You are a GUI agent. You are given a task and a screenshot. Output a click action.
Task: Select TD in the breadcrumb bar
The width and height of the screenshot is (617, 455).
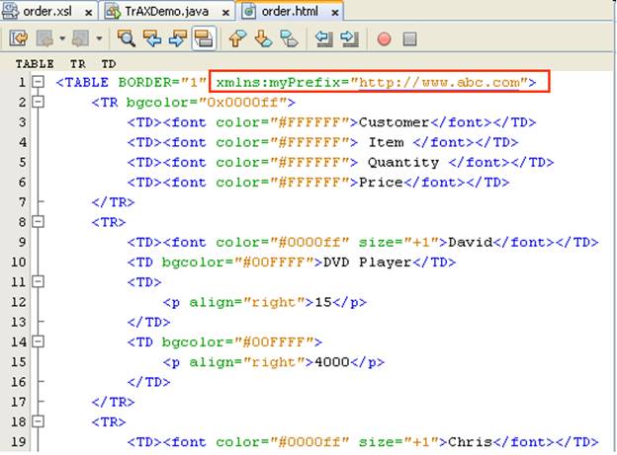[109, 63]
